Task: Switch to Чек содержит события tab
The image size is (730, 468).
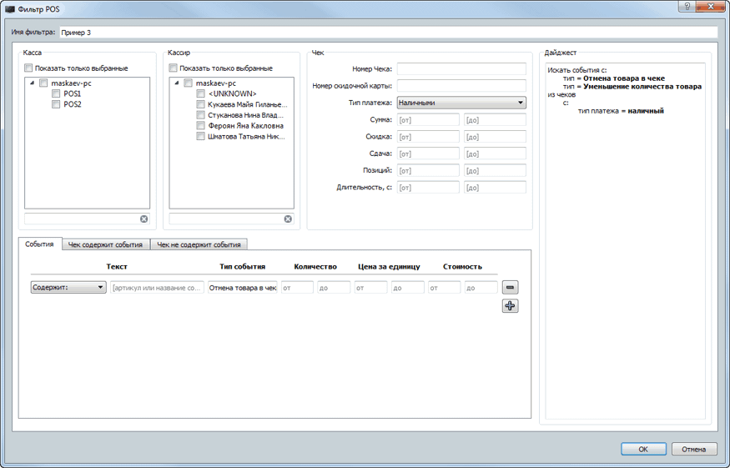Action: (105, 245)
